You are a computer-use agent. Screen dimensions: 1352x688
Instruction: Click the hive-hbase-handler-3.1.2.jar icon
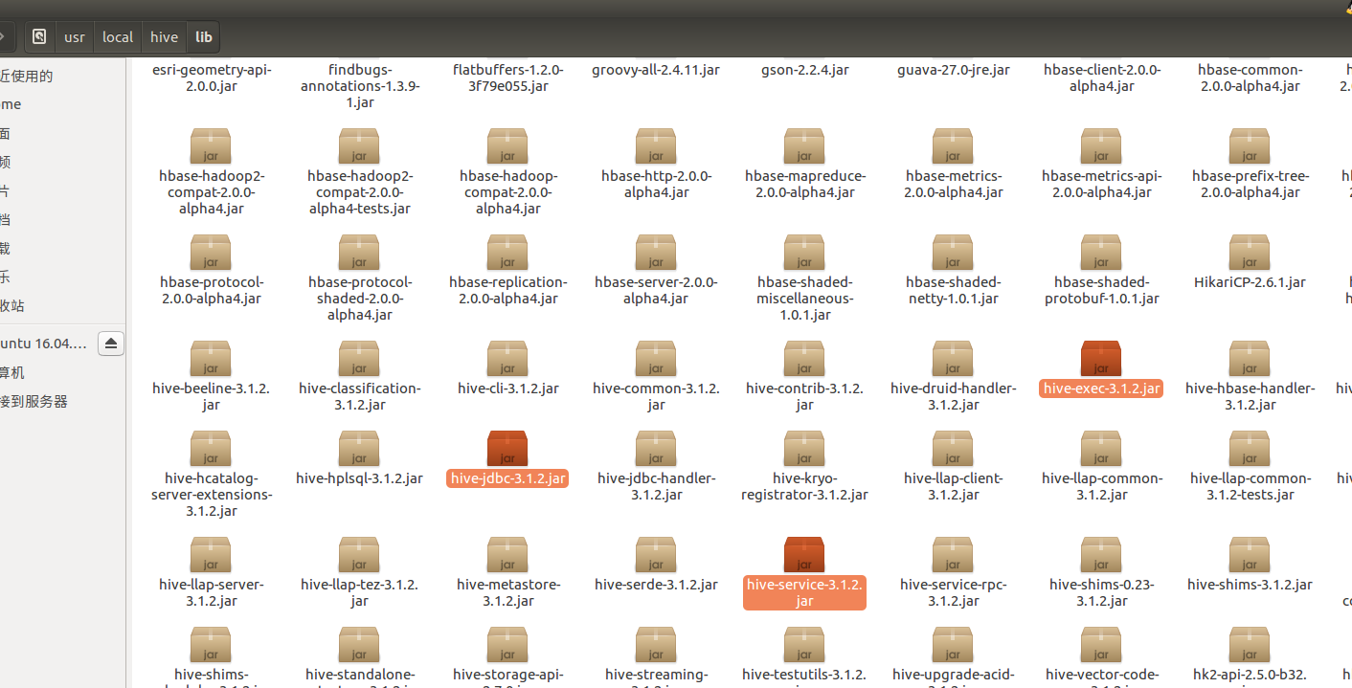tap(1250, 359)
